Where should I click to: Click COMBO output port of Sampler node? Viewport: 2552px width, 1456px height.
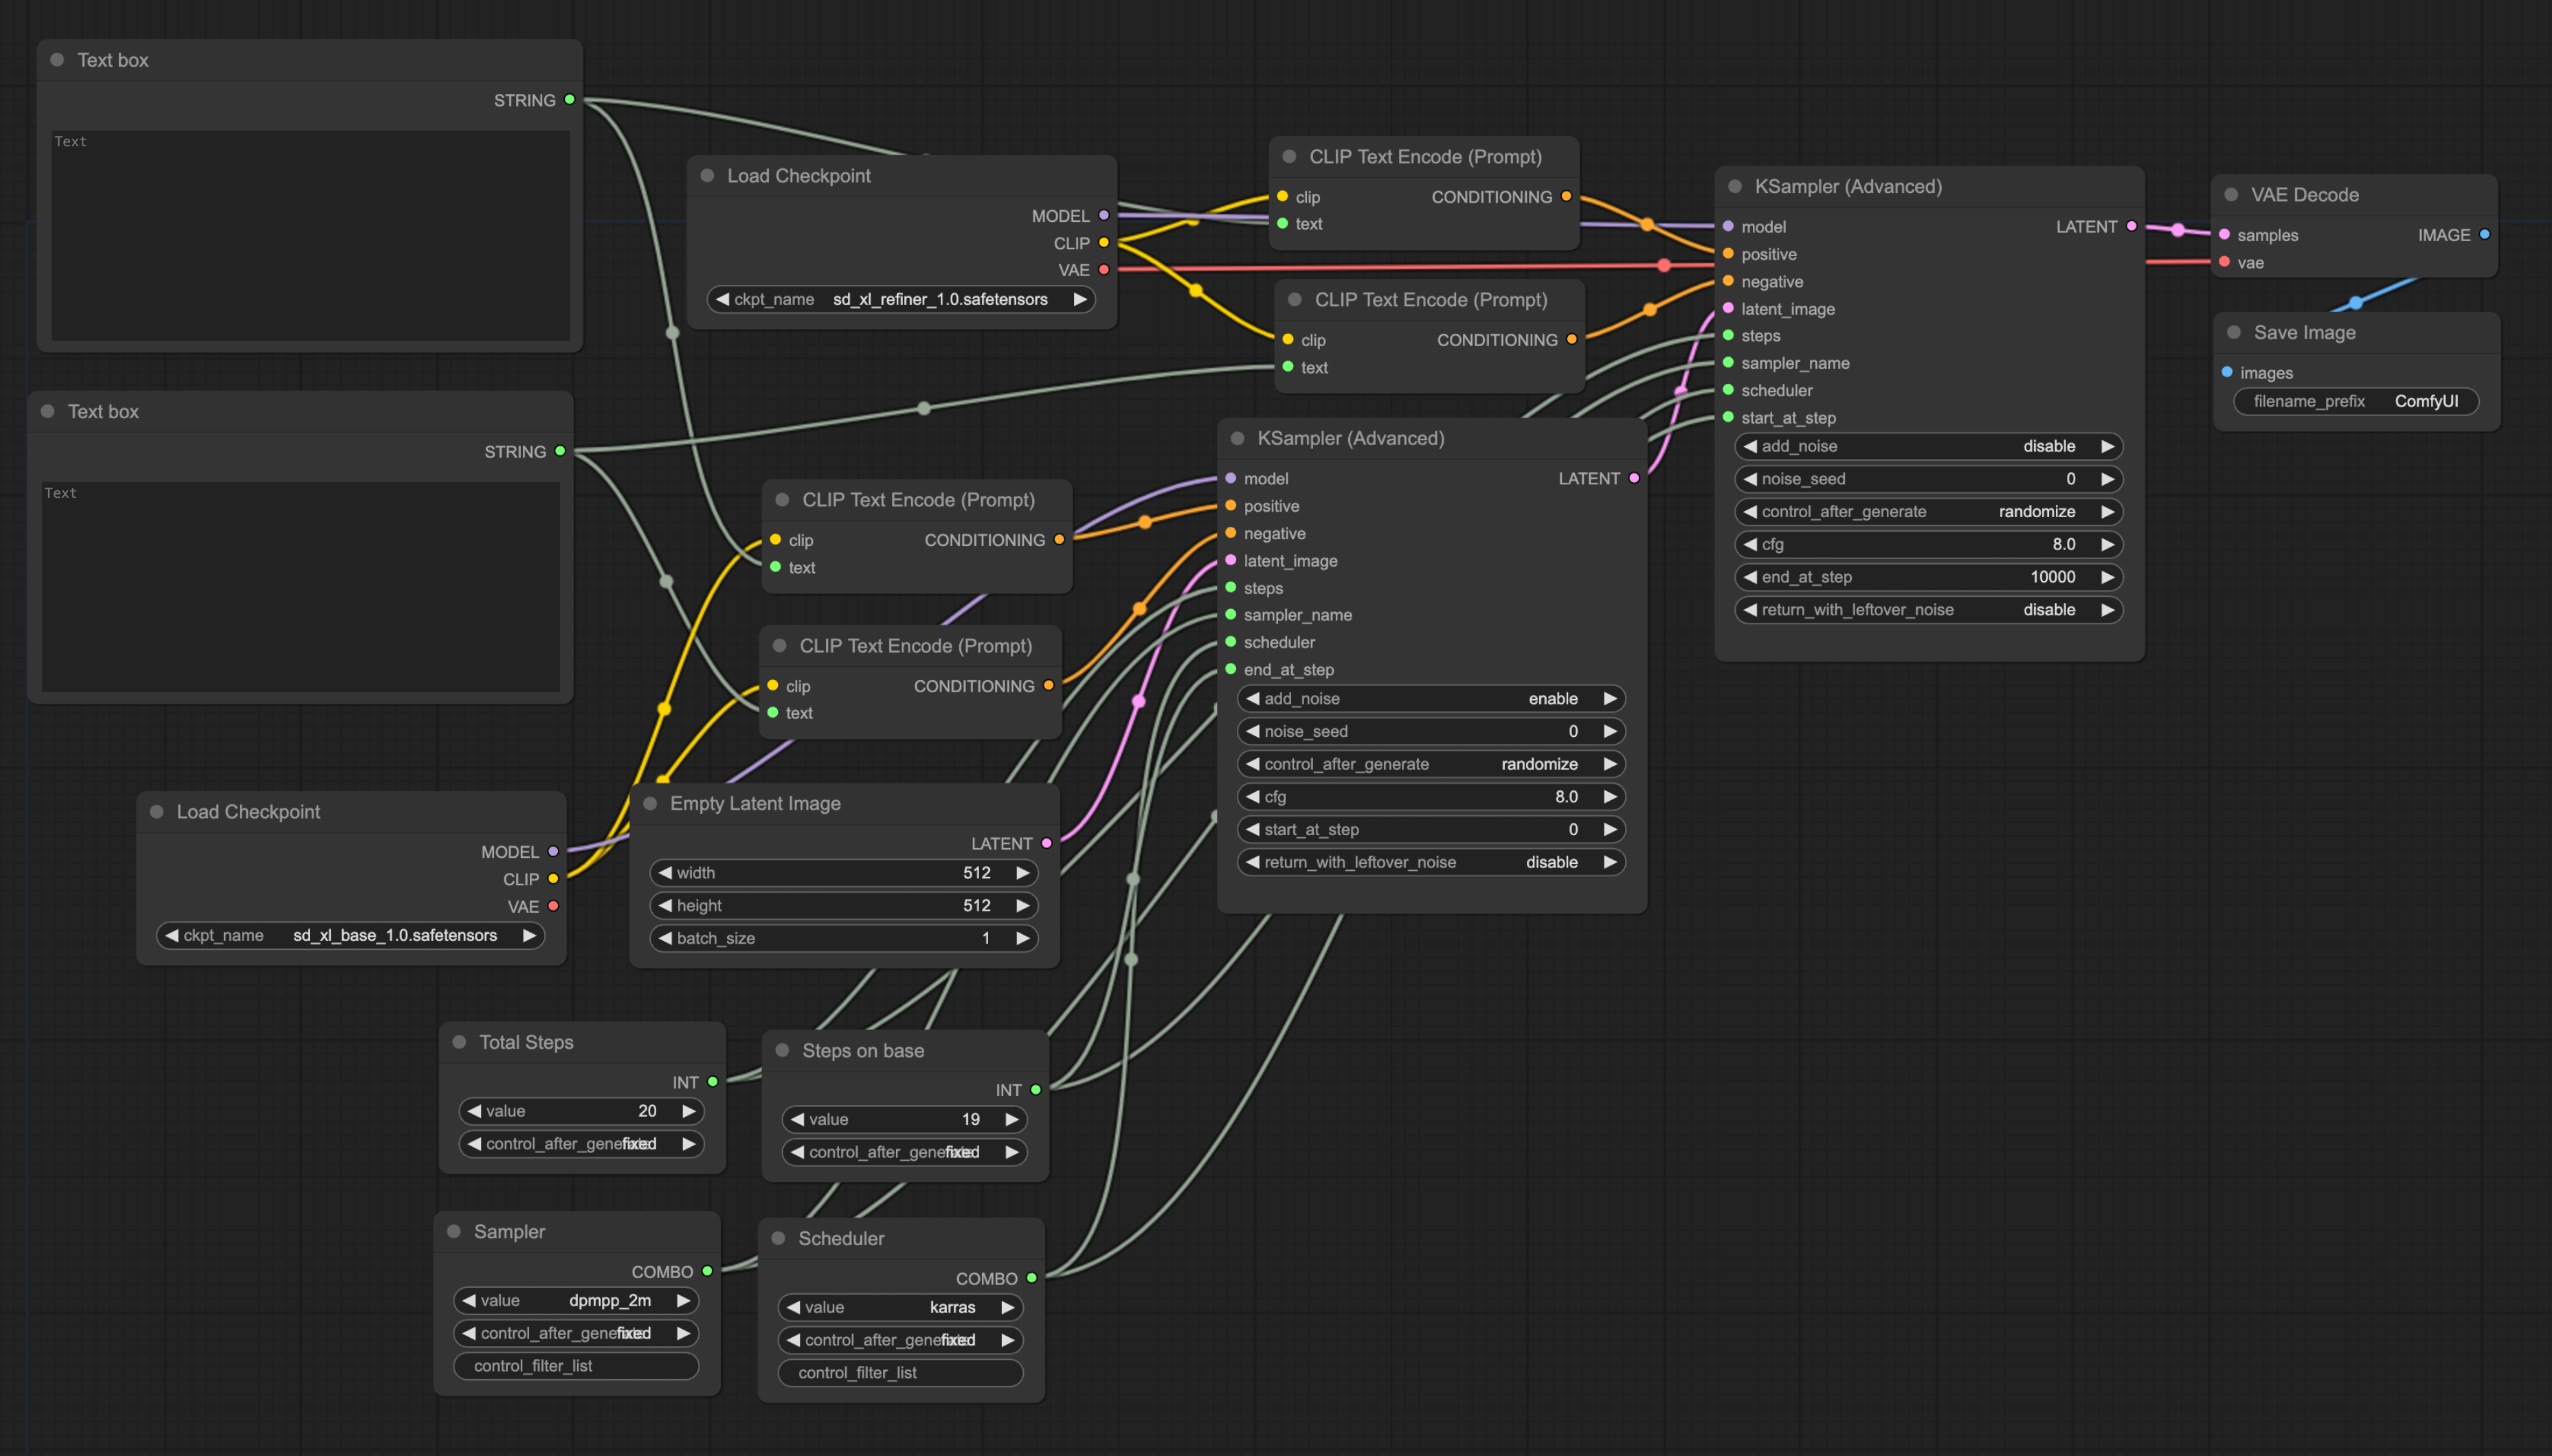707,1271
